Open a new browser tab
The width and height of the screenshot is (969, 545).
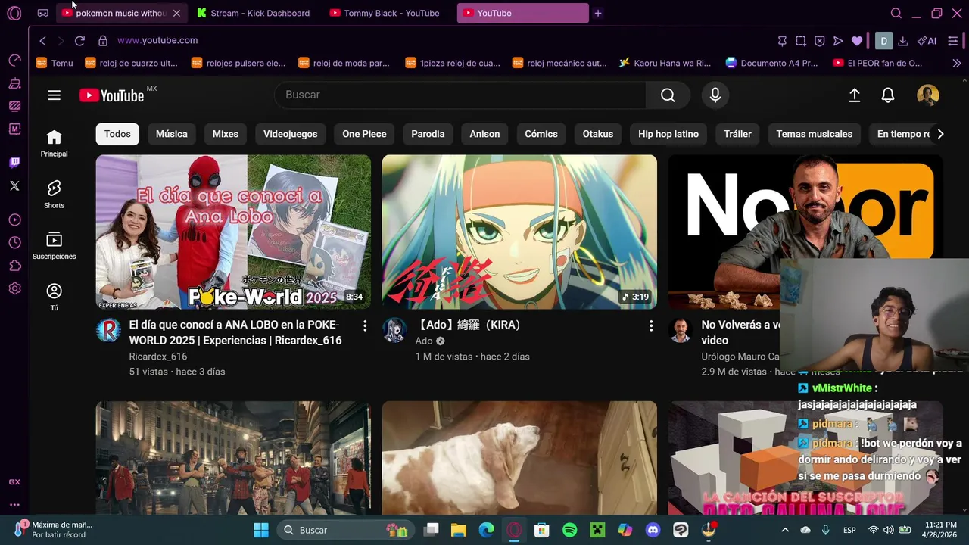598,13
